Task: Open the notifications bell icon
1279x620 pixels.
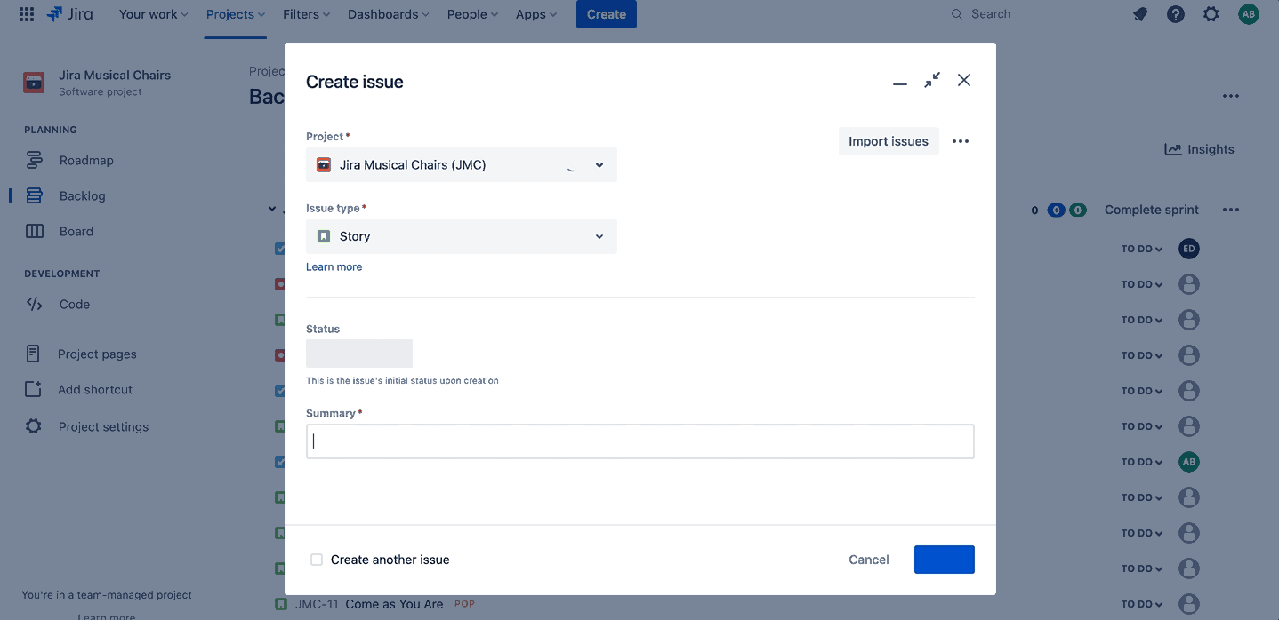Action: pos(1139,13)
